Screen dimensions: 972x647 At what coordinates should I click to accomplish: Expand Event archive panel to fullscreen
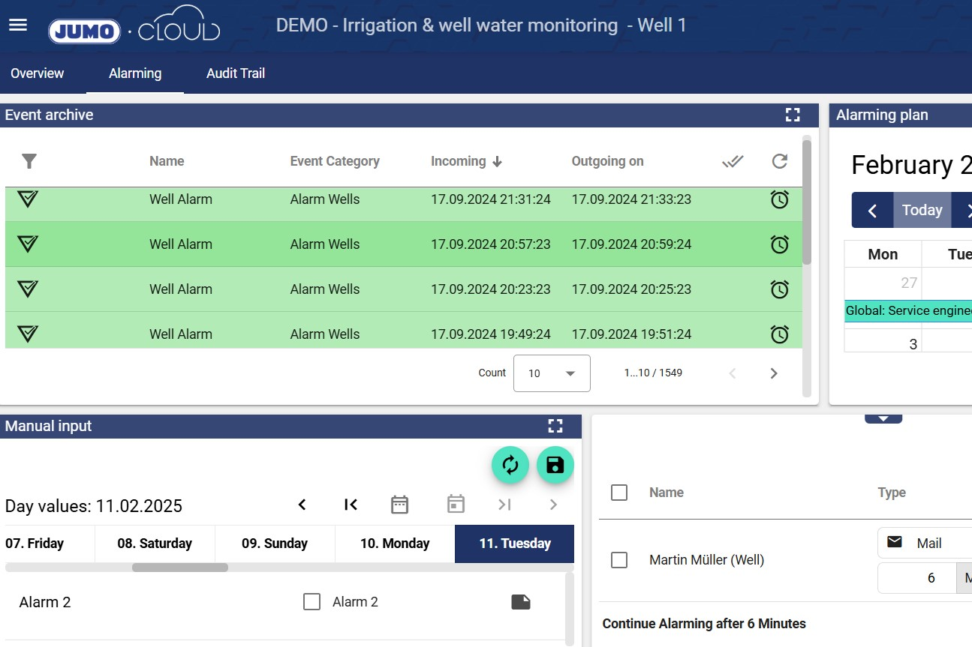point(792,115)
